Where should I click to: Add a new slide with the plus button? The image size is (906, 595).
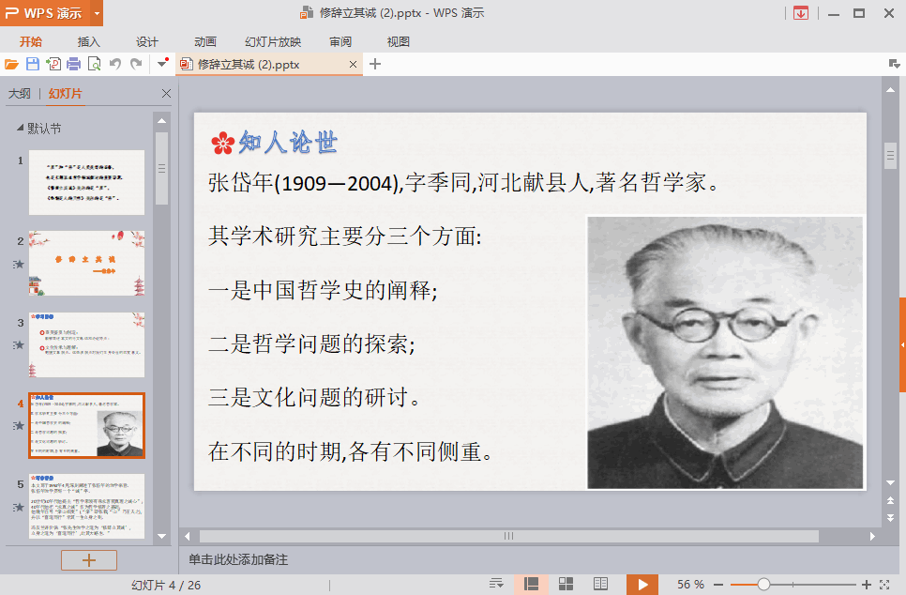pos(89,560)
